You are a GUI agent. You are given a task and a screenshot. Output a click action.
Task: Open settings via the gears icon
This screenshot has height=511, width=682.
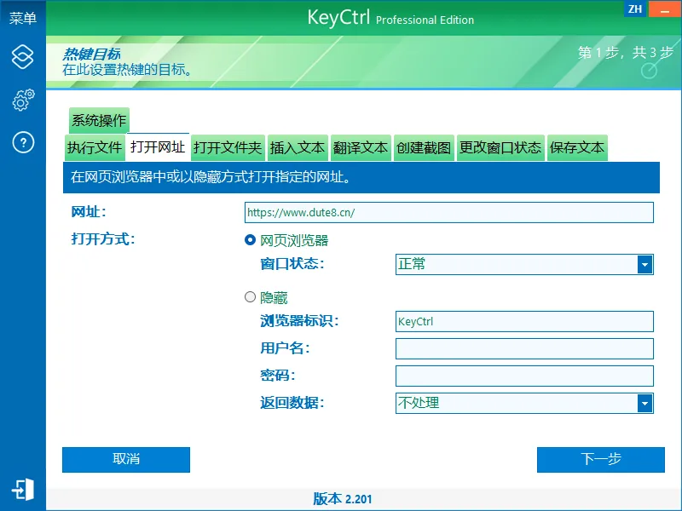coord(23,100)
